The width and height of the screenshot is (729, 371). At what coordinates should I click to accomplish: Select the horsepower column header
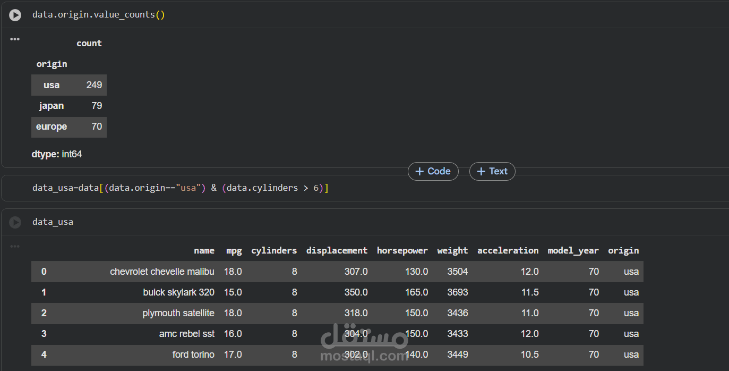click(402, 250)
